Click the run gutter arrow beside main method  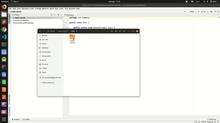[x=66, y=28]
